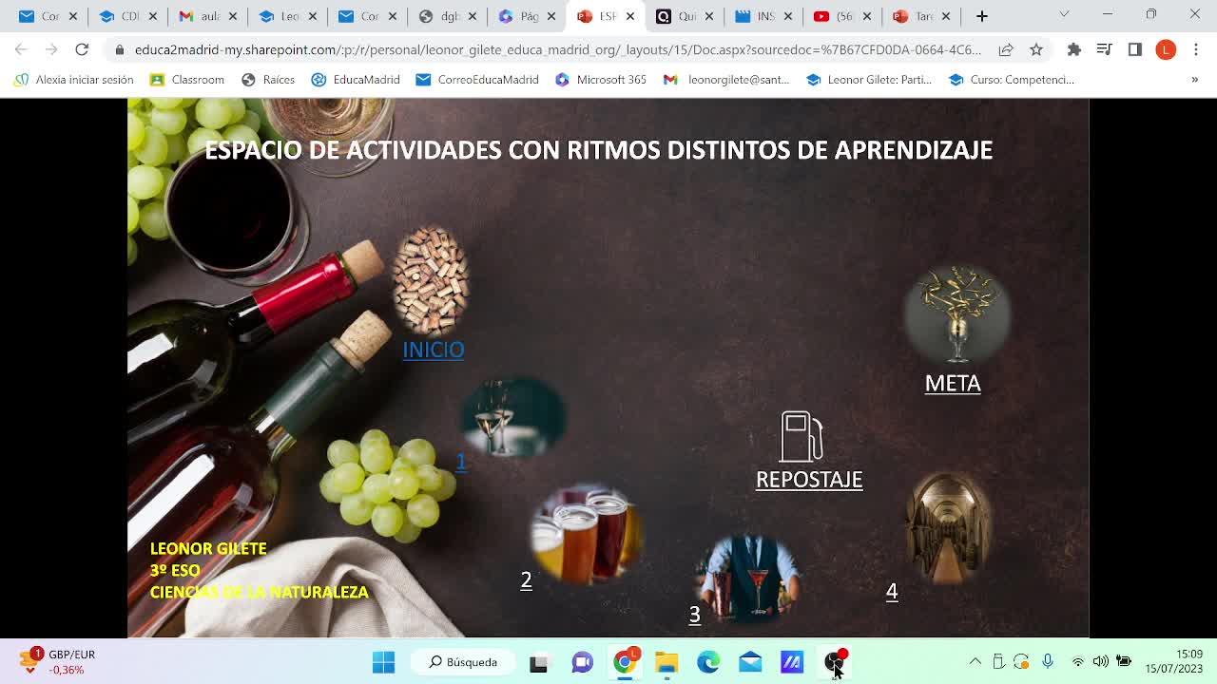Bookmark this page with star icon
The image size is (1217, 684).
(1036, 49)
